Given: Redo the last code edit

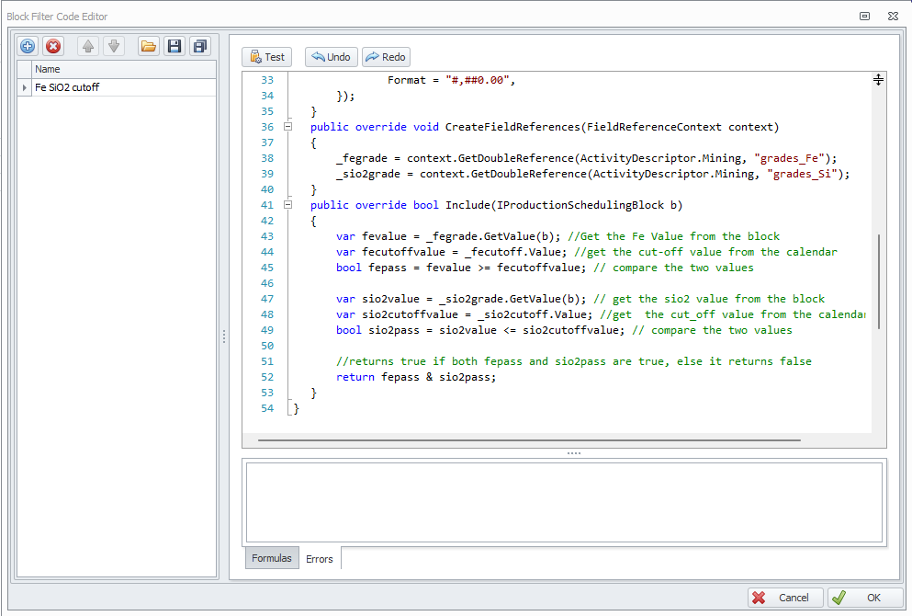Looking at the screenshot, I should 386,57.
